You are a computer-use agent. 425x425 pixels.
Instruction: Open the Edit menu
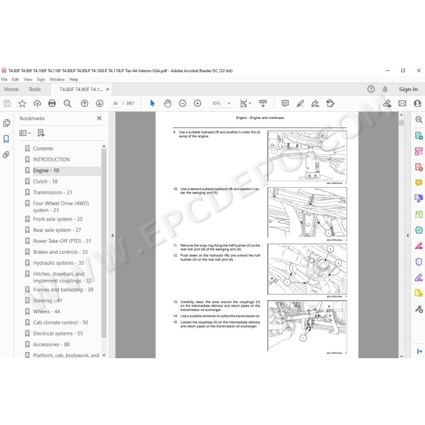(x=15, y=80)
